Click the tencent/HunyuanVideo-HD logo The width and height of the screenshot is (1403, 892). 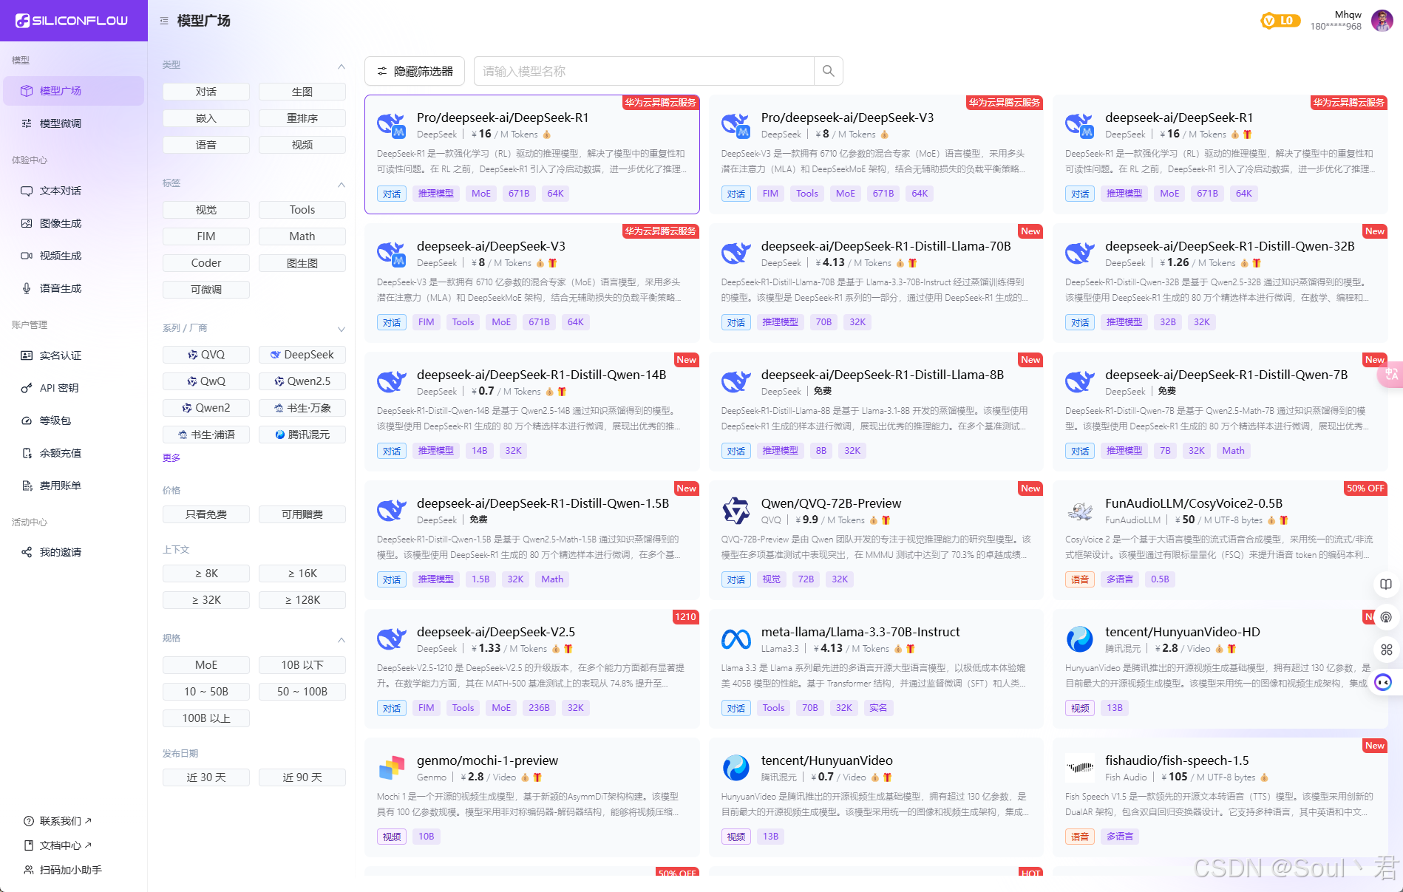point(1080,639)
